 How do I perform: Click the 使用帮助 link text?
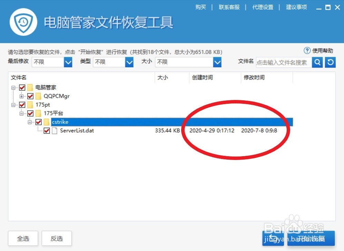pos(323,51)
